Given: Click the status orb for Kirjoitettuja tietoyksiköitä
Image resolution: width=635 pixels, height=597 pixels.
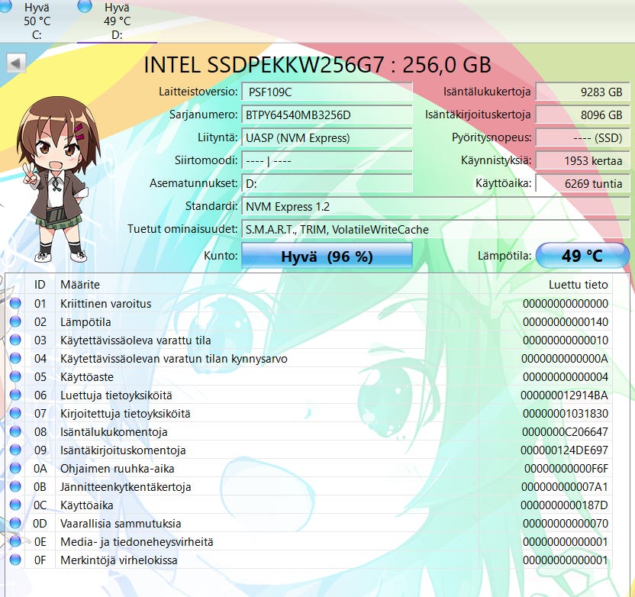Looking at the screenshot, I should tap(15, 413).
